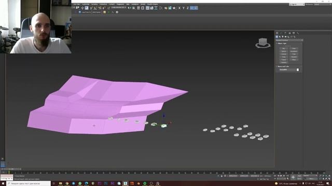Restrict to X axis constraint

pos(179,8)
